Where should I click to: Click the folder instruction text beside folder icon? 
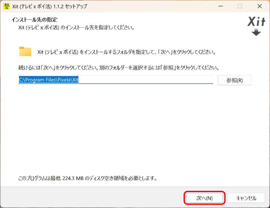point(127,52)
